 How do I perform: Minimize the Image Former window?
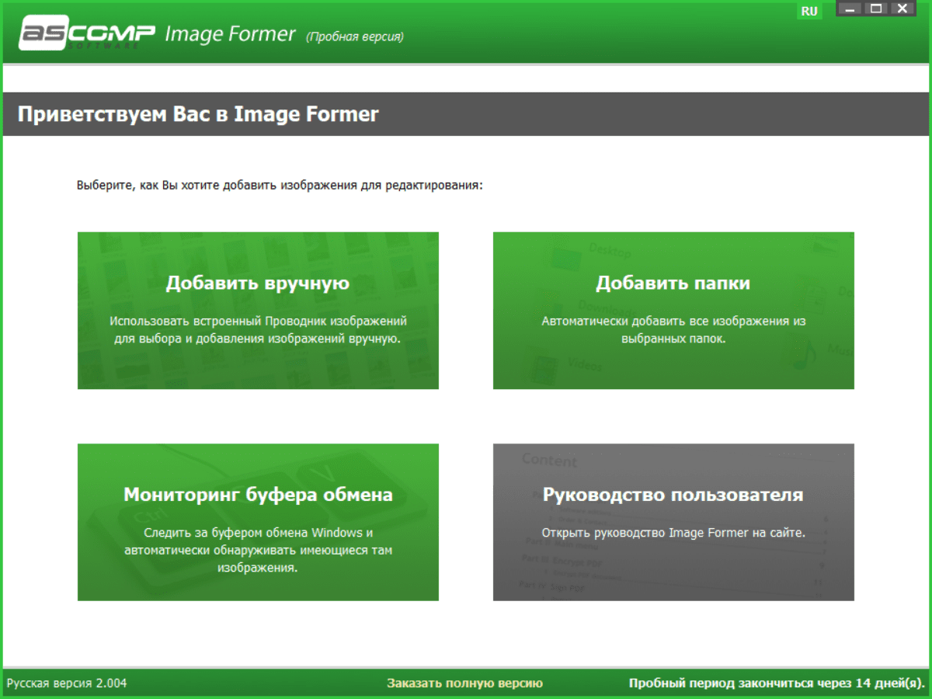[x=850, y=9]
